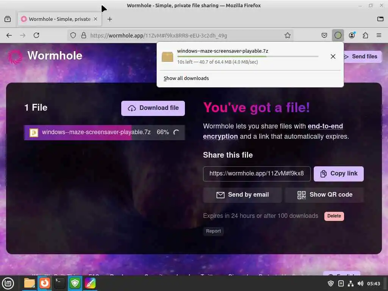Open the extensions puzzle icon

[x=365, y=35]
